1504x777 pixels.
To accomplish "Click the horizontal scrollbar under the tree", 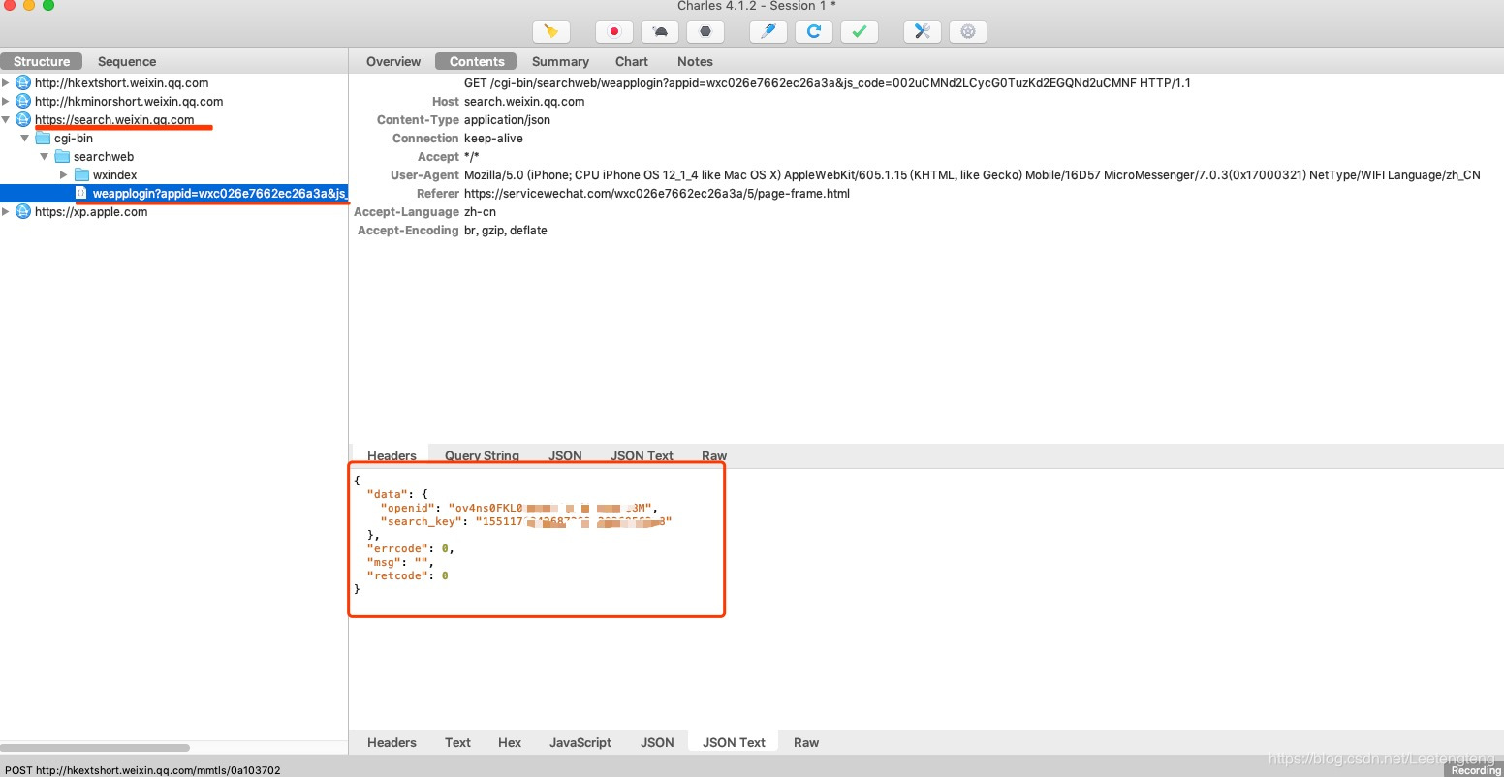I will (x=95, y=748).
